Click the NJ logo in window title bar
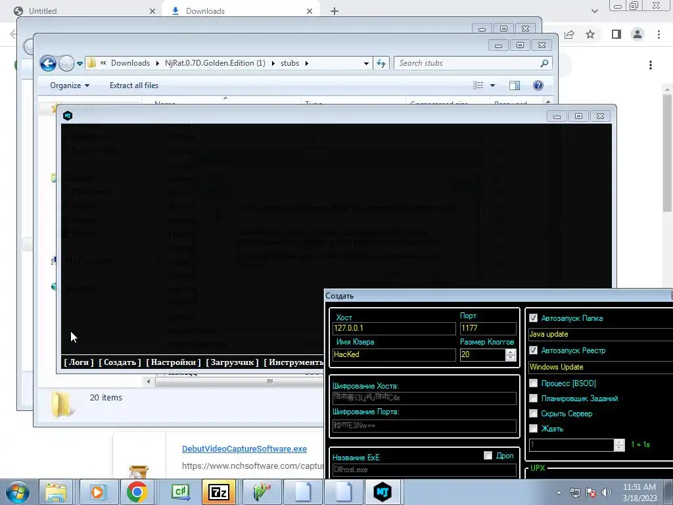The width and height of the screenshot is (673, 505). (68, 116)
